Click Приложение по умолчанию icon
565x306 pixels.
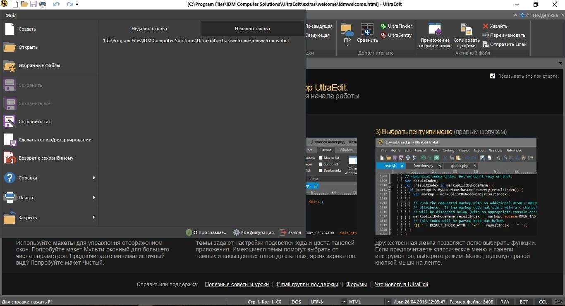point(435,30)
